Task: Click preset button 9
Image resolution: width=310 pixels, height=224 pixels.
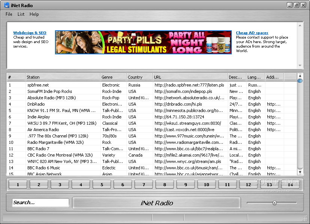Action: click(x=185, y=185)
